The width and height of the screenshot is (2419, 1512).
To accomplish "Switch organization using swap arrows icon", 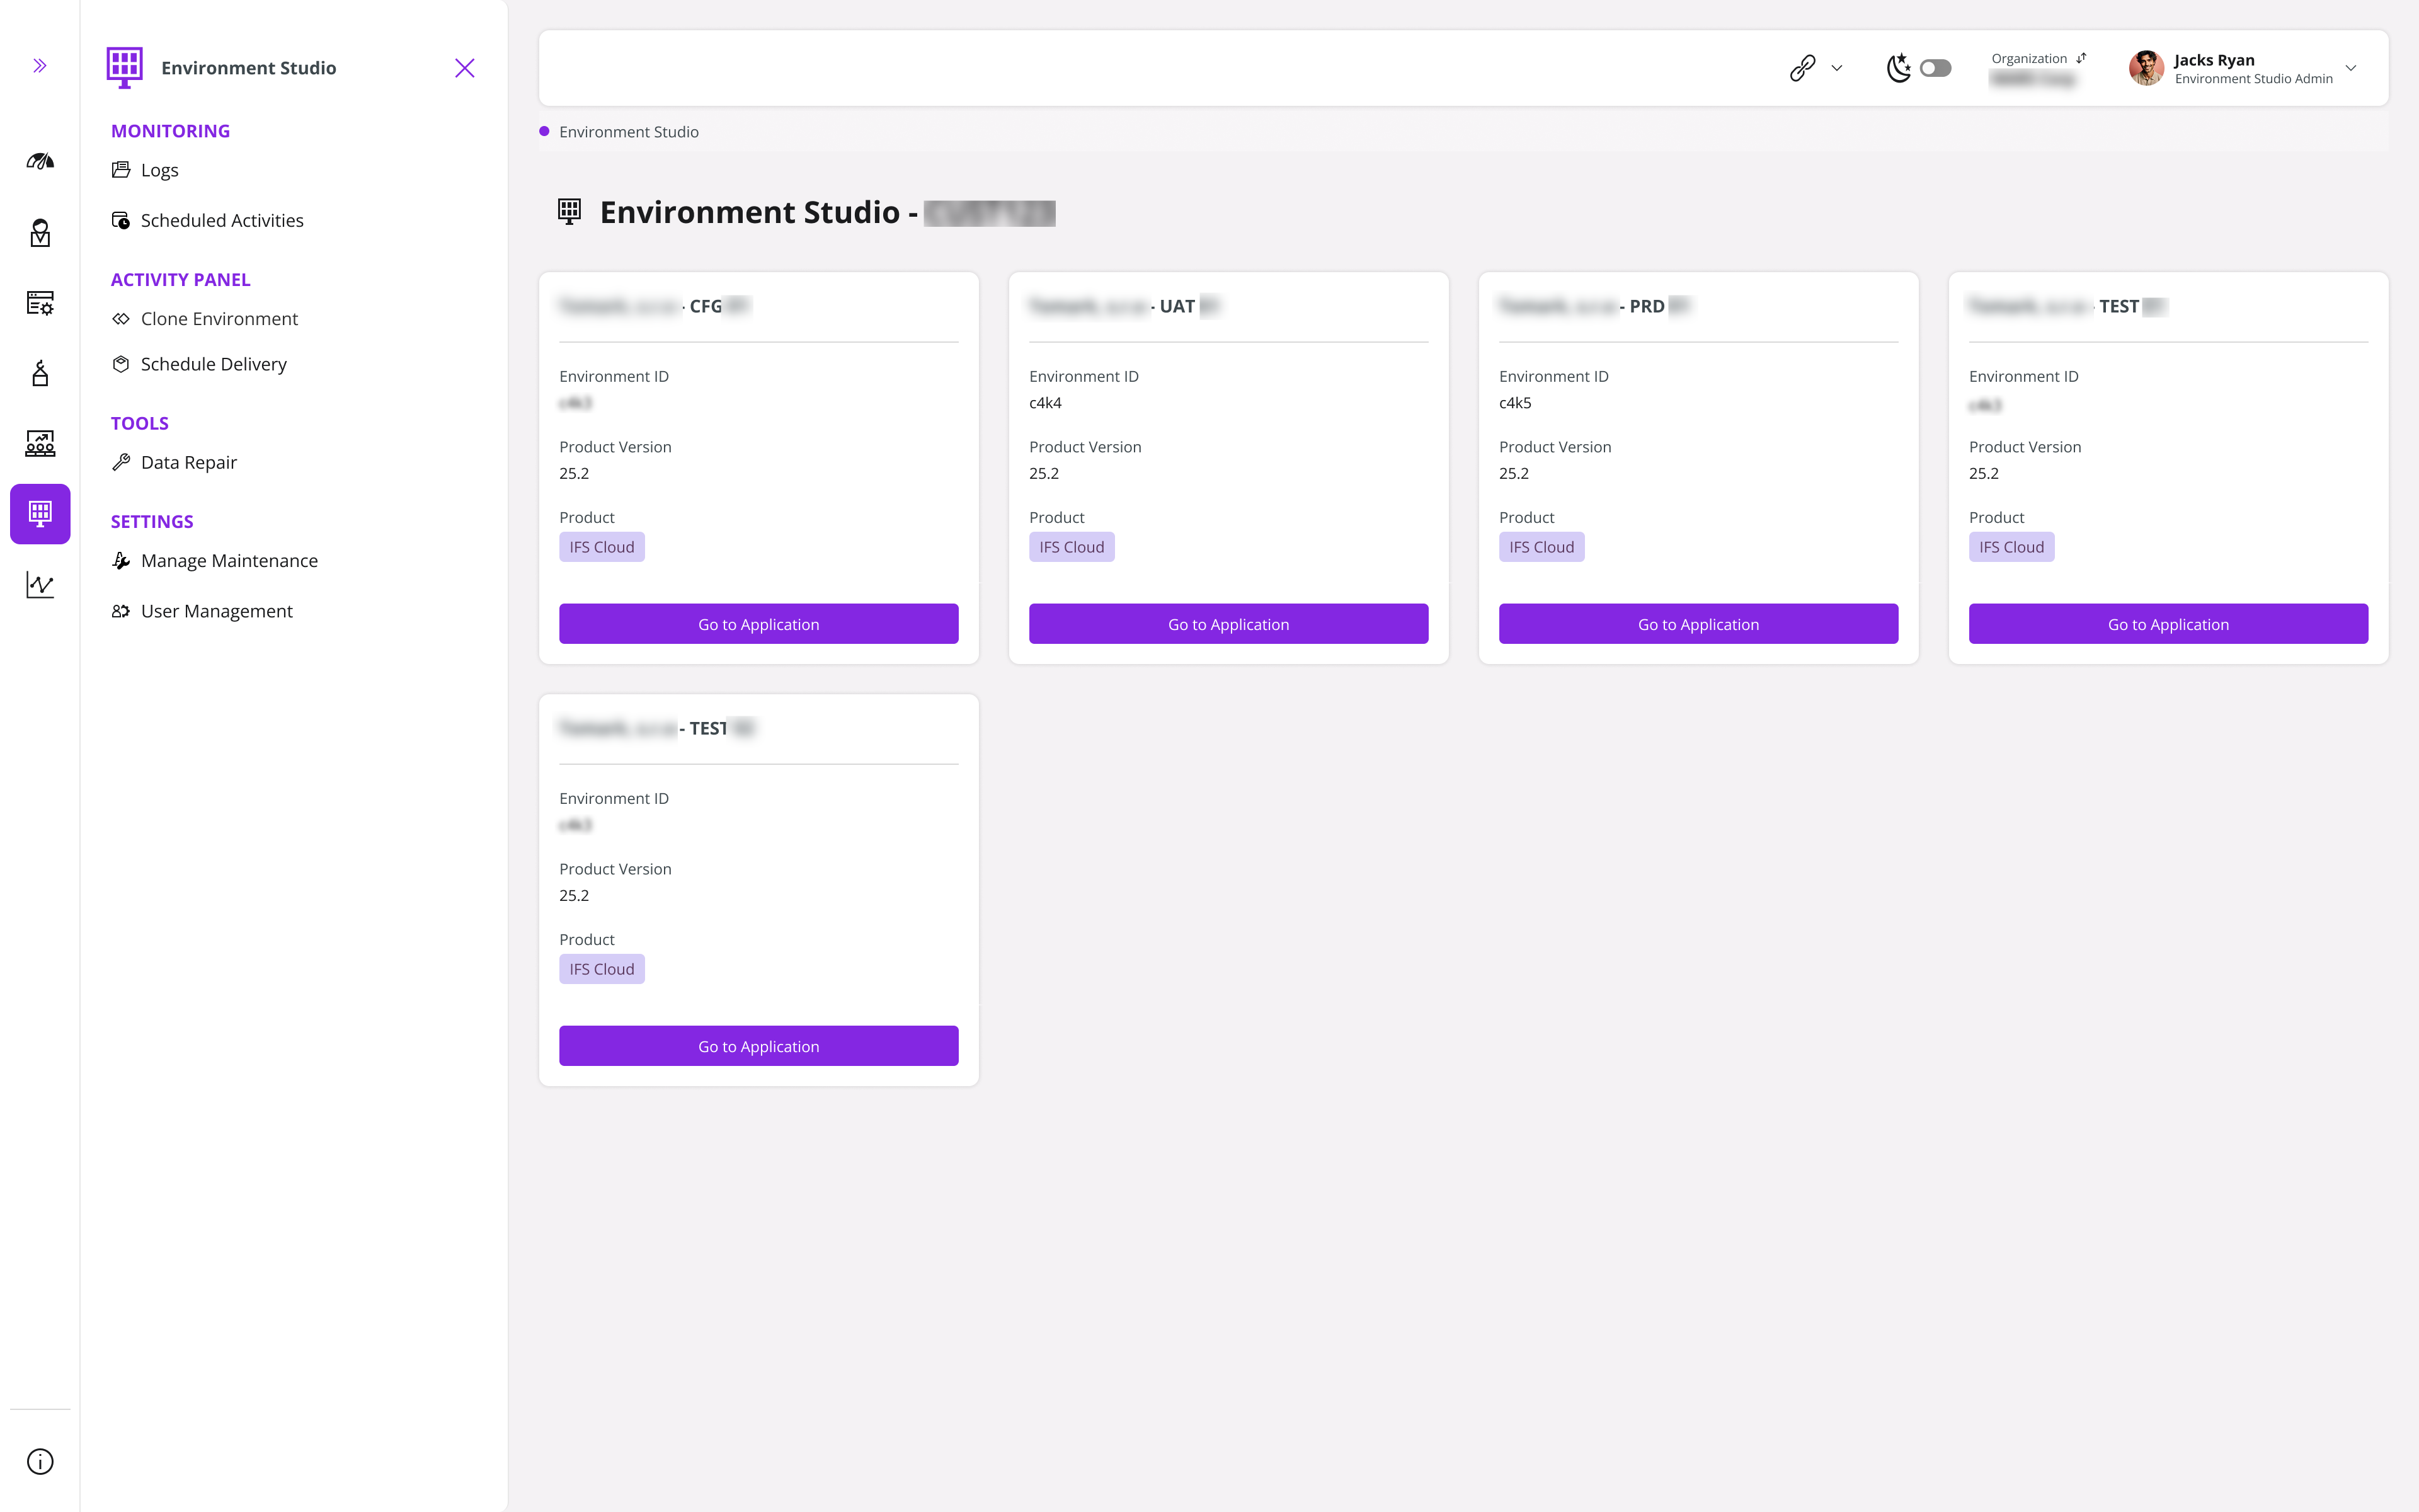I will point(2082,58).
